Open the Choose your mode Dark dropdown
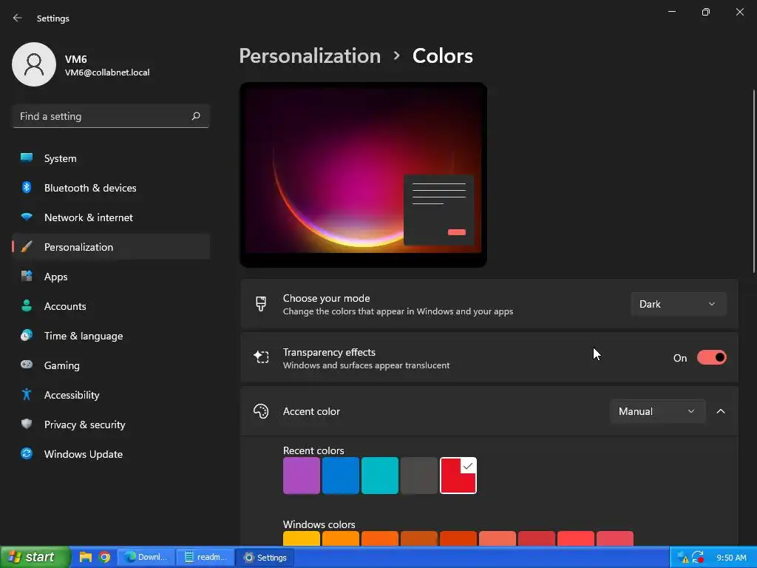Screen dimensions: 757x568 pos(679,304)
